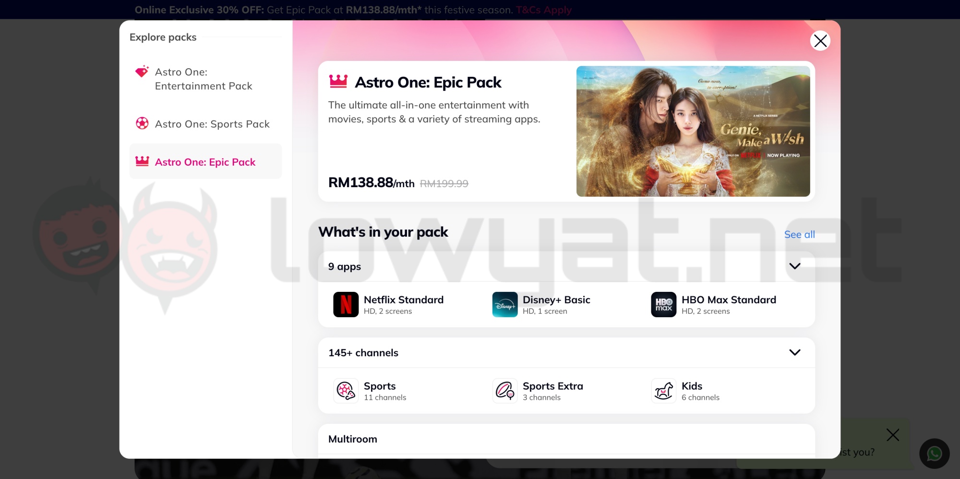The image size is (960, 479).
Task: Click the See all link
Action: pos(799,235)
